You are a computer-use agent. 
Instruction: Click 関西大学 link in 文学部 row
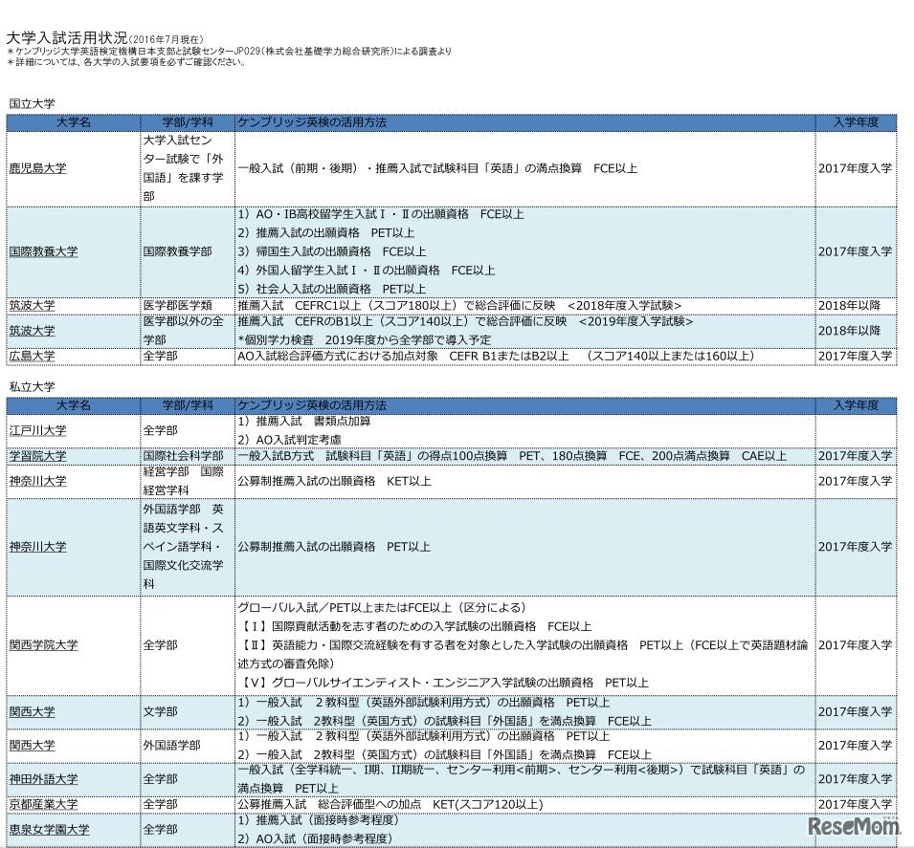(32, 711)
